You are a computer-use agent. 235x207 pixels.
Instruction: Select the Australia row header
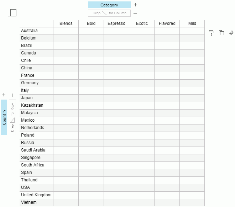(x=36, y=31)
